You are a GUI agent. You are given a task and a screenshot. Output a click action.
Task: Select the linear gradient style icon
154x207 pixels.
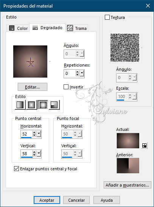[20, 105]
